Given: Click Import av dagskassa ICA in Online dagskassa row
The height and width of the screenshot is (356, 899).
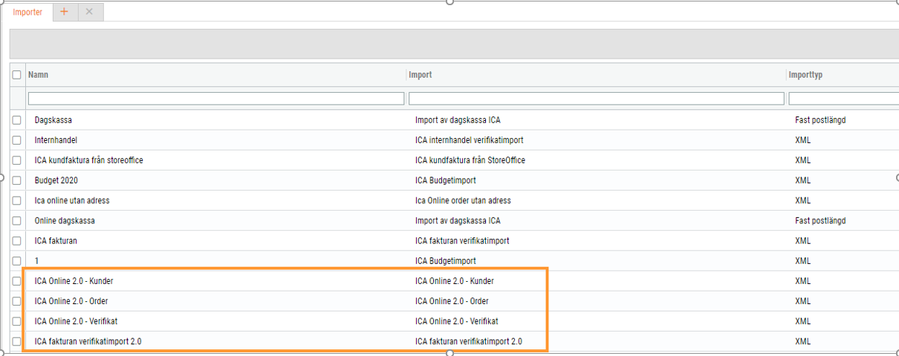Looking at the screenshot, I should pyautogui.click(x=458, y=221).
